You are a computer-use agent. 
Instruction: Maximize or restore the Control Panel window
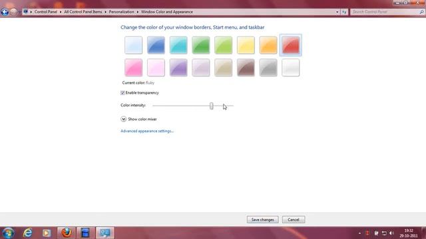(406, 3)
